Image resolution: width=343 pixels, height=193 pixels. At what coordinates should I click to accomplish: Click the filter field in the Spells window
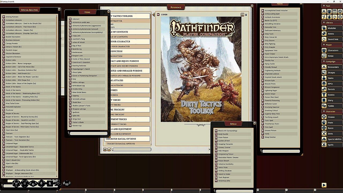pos(234,191)
